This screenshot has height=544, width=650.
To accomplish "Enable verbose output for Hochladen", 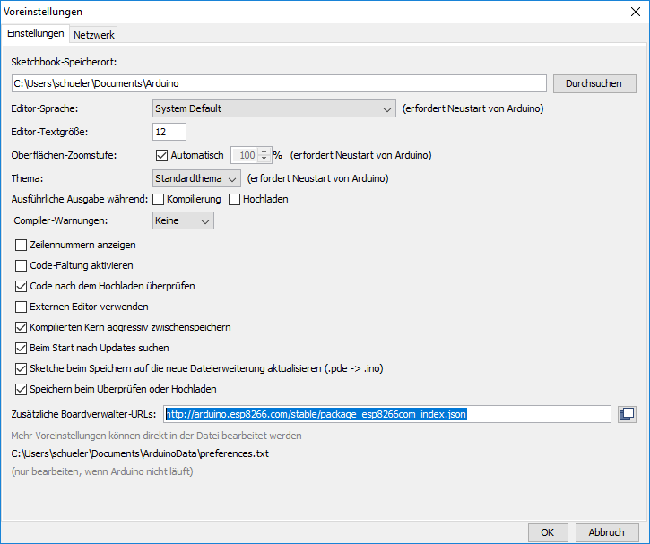I will (235, 199).
